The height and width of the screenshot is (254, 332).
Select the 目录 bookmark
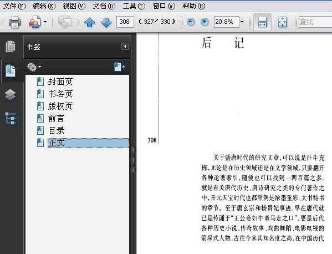[57, 130]
